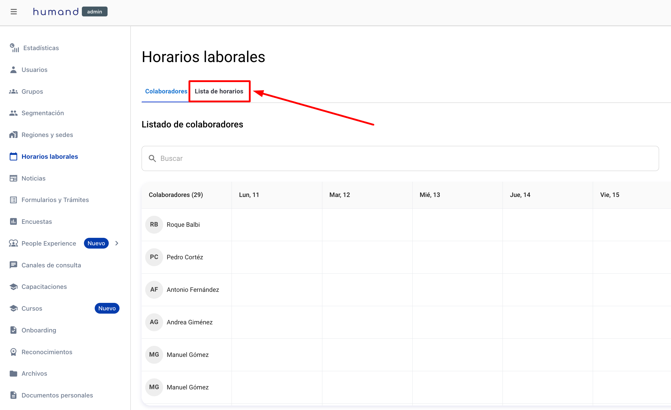Click the Estadísticas chart icon

coord(14,48)
